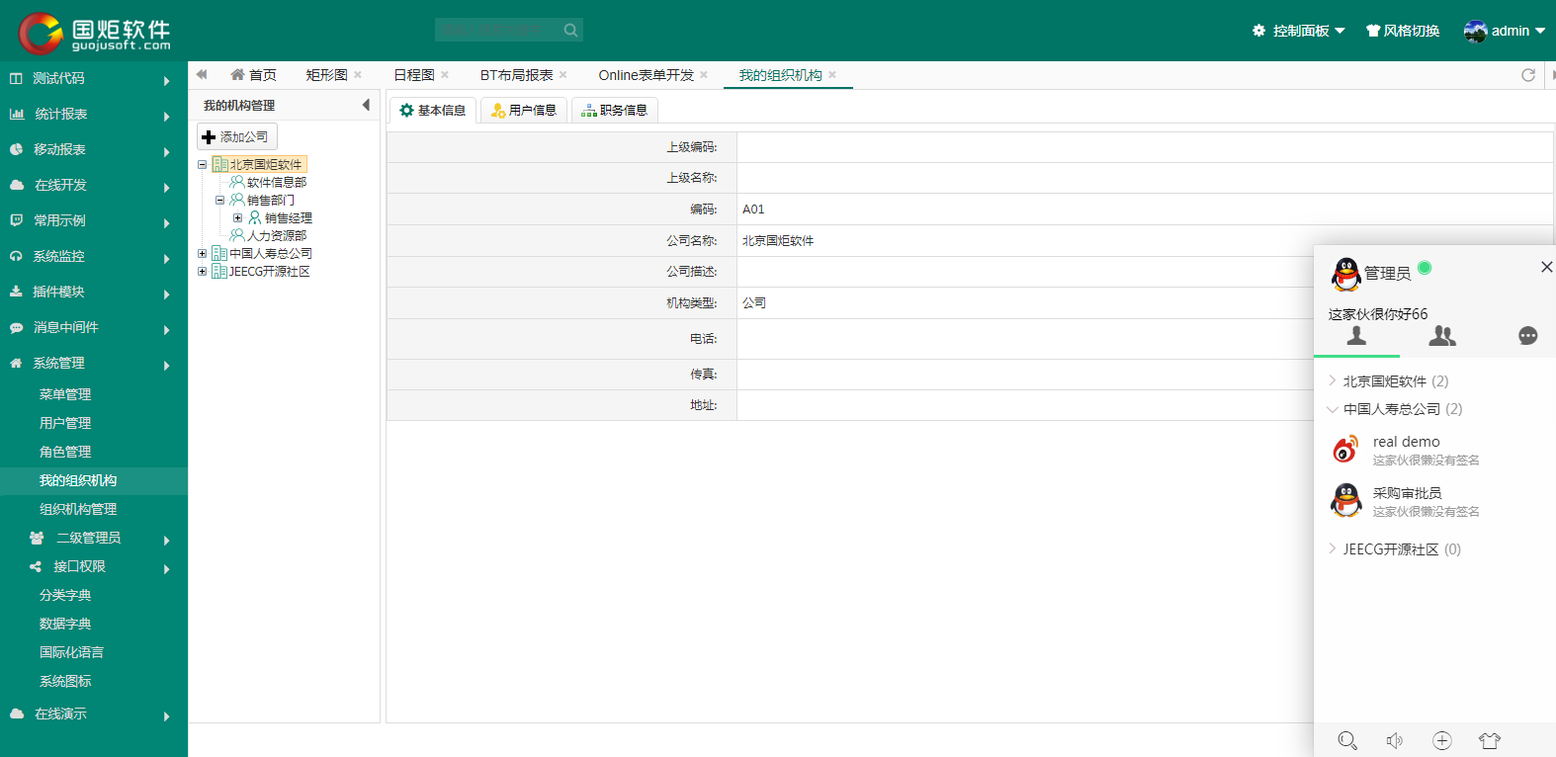
Task: Click the chat skin shirt icon
Action: tap(1490, 740)
